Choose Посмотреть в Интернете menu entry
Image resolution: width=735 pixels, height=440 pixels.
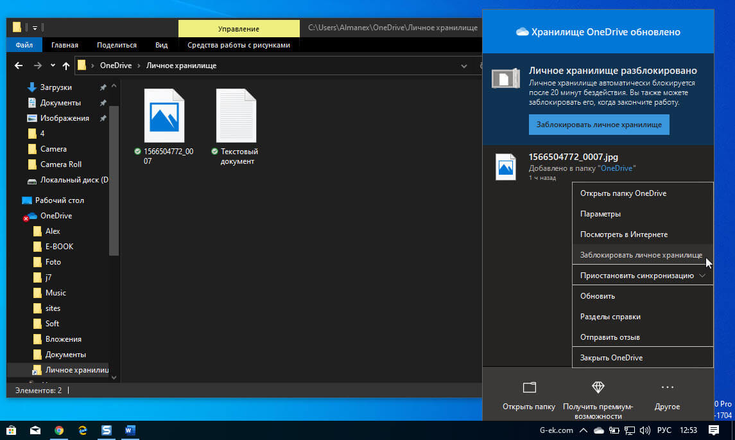tap(643, 234)
